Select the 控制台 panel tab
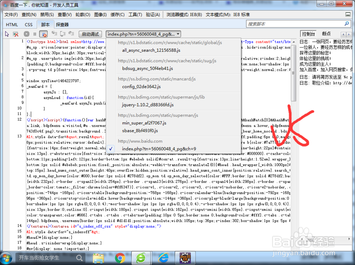This screenshot has height=265, width=355. coord(308,34)
